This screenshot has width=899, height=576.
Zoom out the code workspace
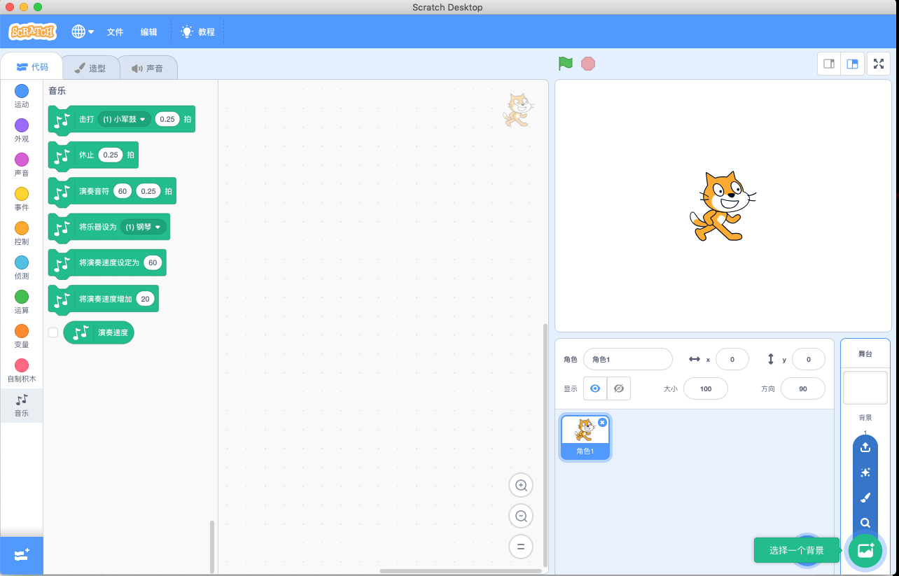[521, 517]
